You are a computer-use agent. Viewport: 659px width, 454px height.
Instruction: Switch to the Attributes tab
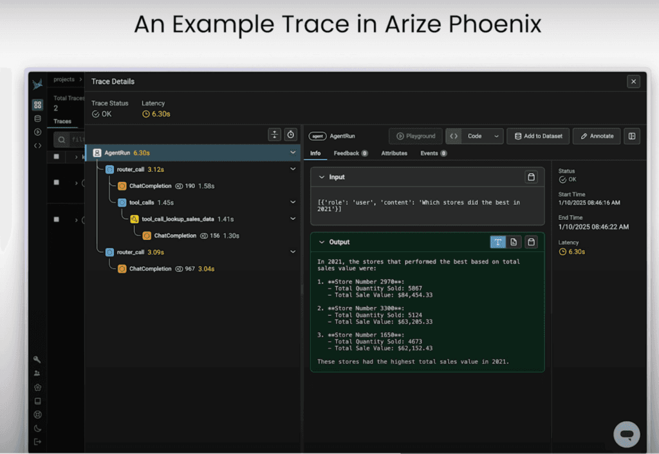[x=394, y=153]
